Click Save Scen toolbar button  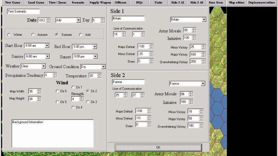[216, 2]
